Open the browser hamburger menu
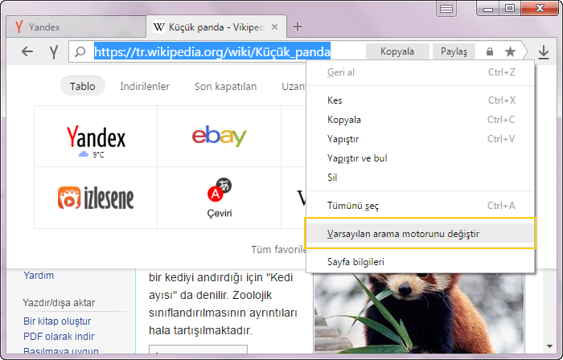563x360 pixels. pyautogui.click(x=446, y=9)
